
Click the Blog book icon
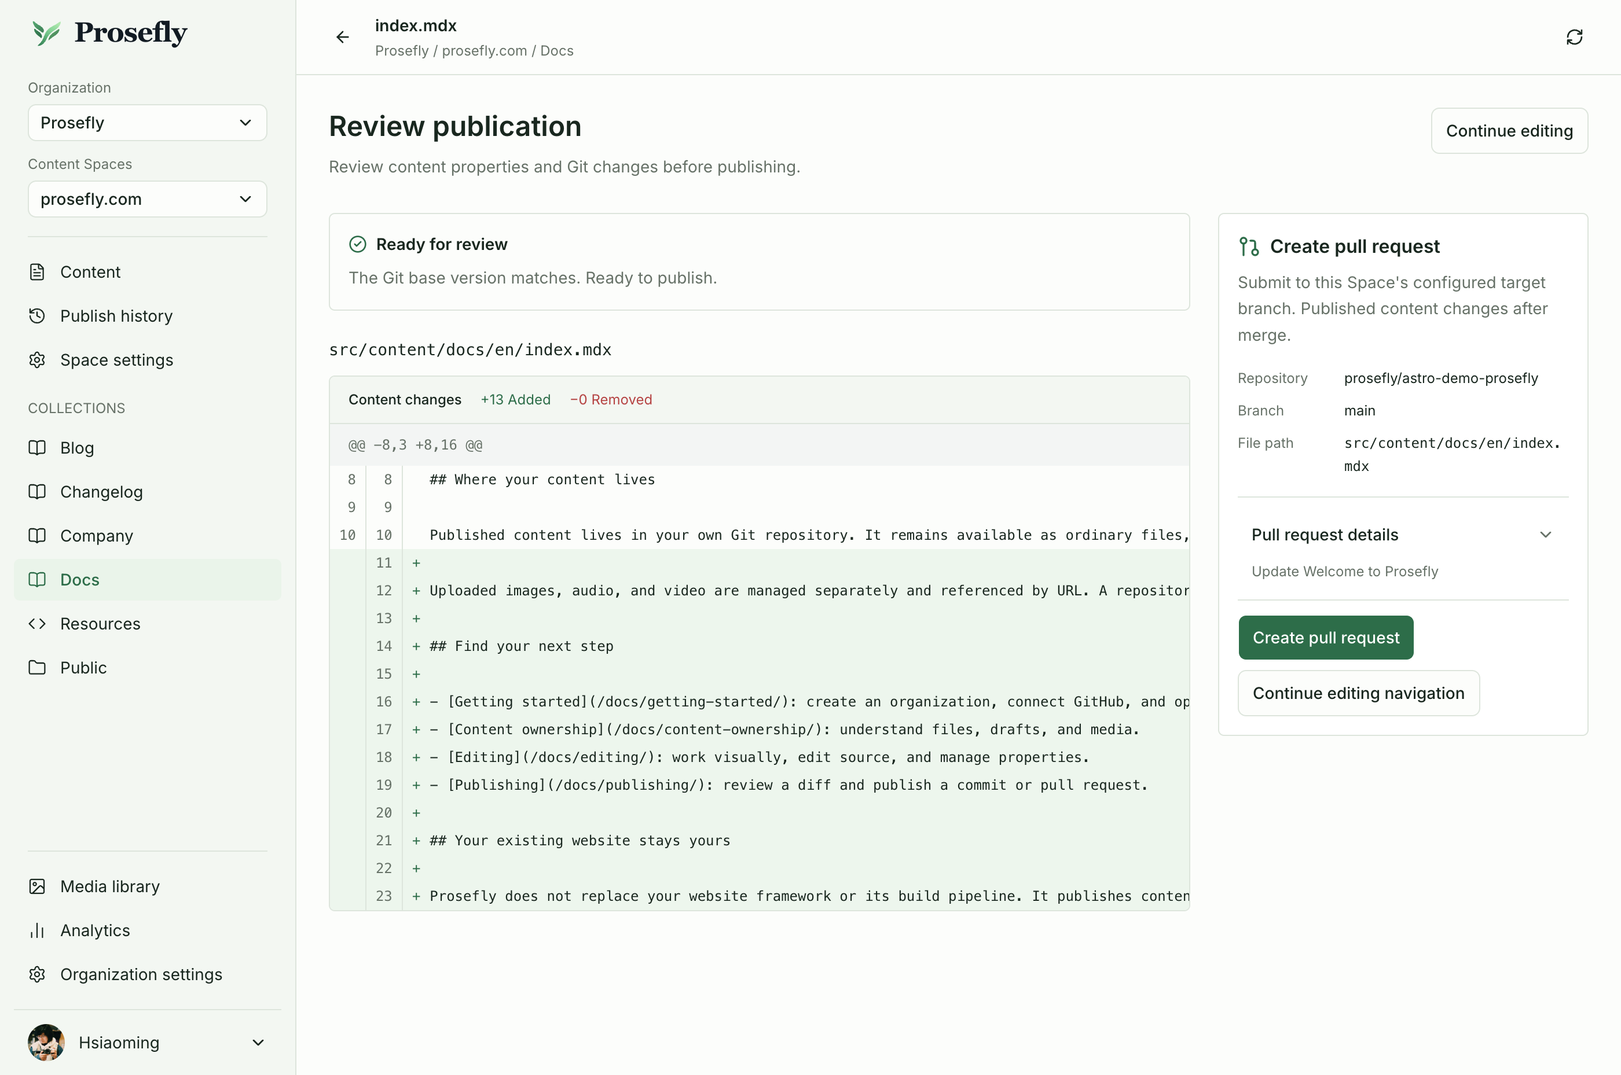pos(37,448)
